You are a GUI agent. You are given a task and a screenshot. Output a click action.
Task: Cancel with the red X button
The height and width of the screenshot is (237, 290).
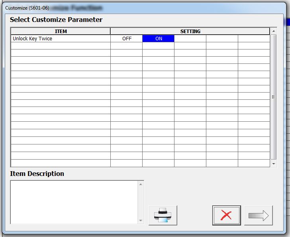226,215
